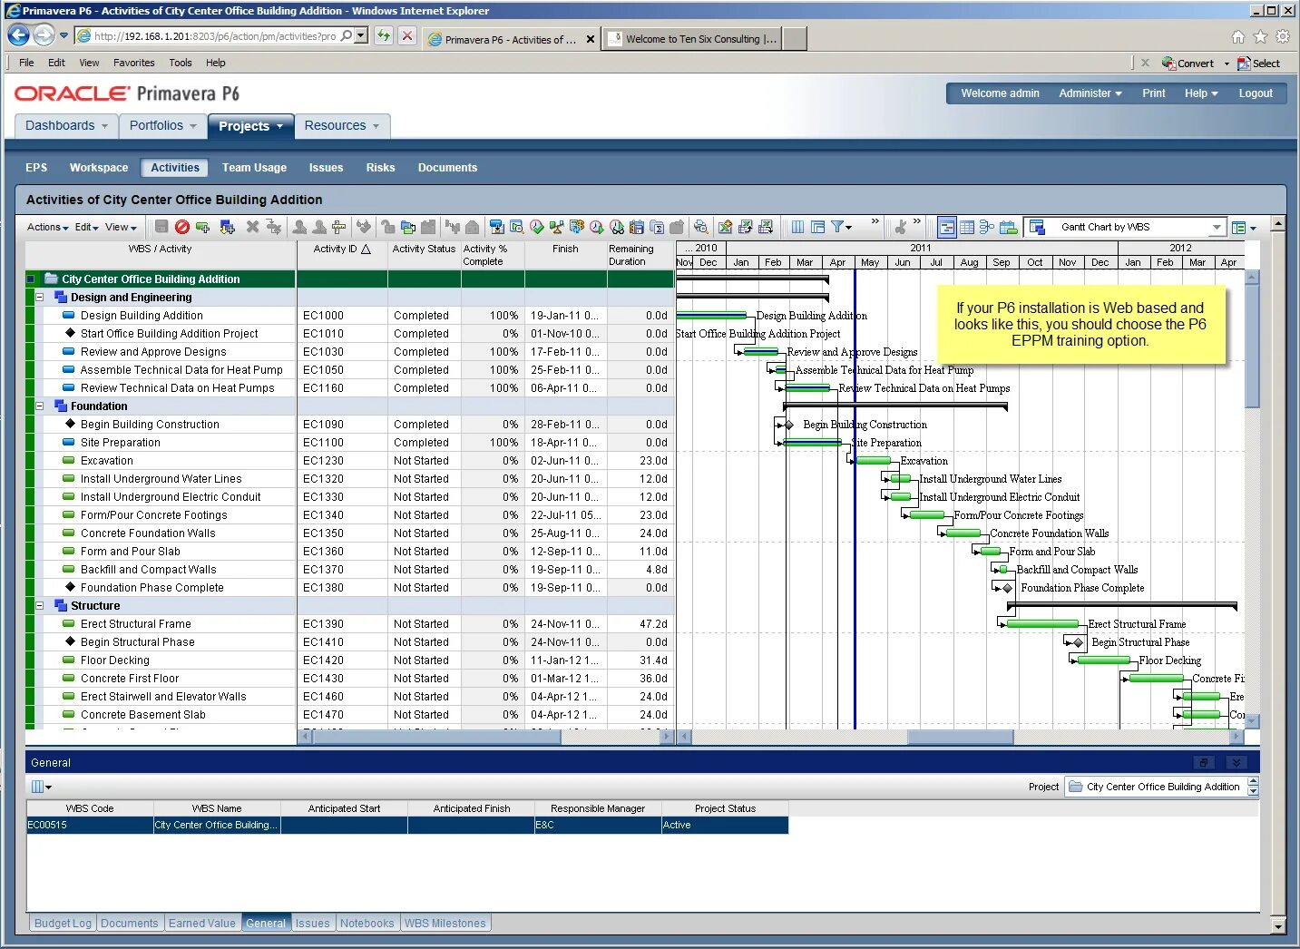The height and width of the screenshot is (949, 1300).
Task: Open the View dropdown in activities toolbar
Action: coord(121,227)
